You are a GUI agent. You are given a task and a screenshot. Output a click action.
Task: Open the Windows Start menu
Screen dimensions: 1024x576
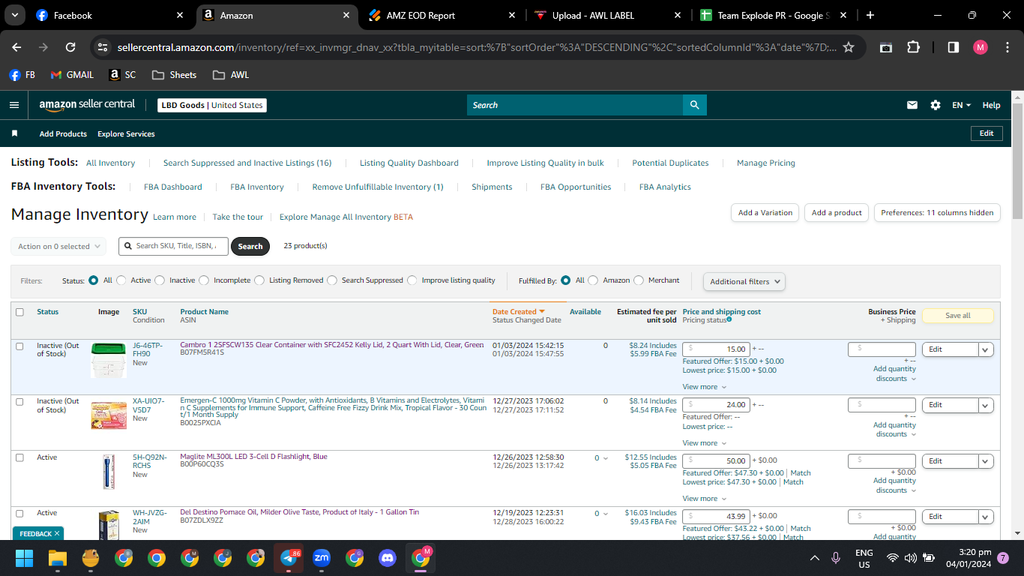point(25,558)
